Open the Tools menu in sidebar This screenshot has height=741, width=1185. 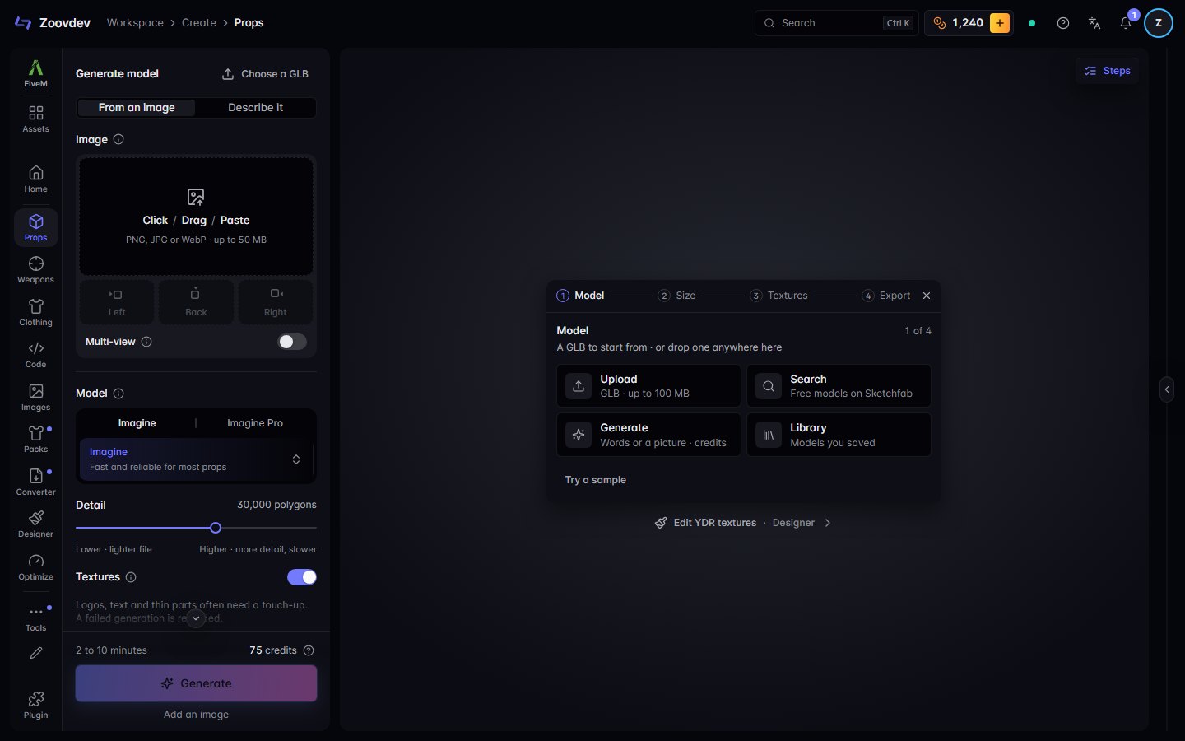(35, 617)
